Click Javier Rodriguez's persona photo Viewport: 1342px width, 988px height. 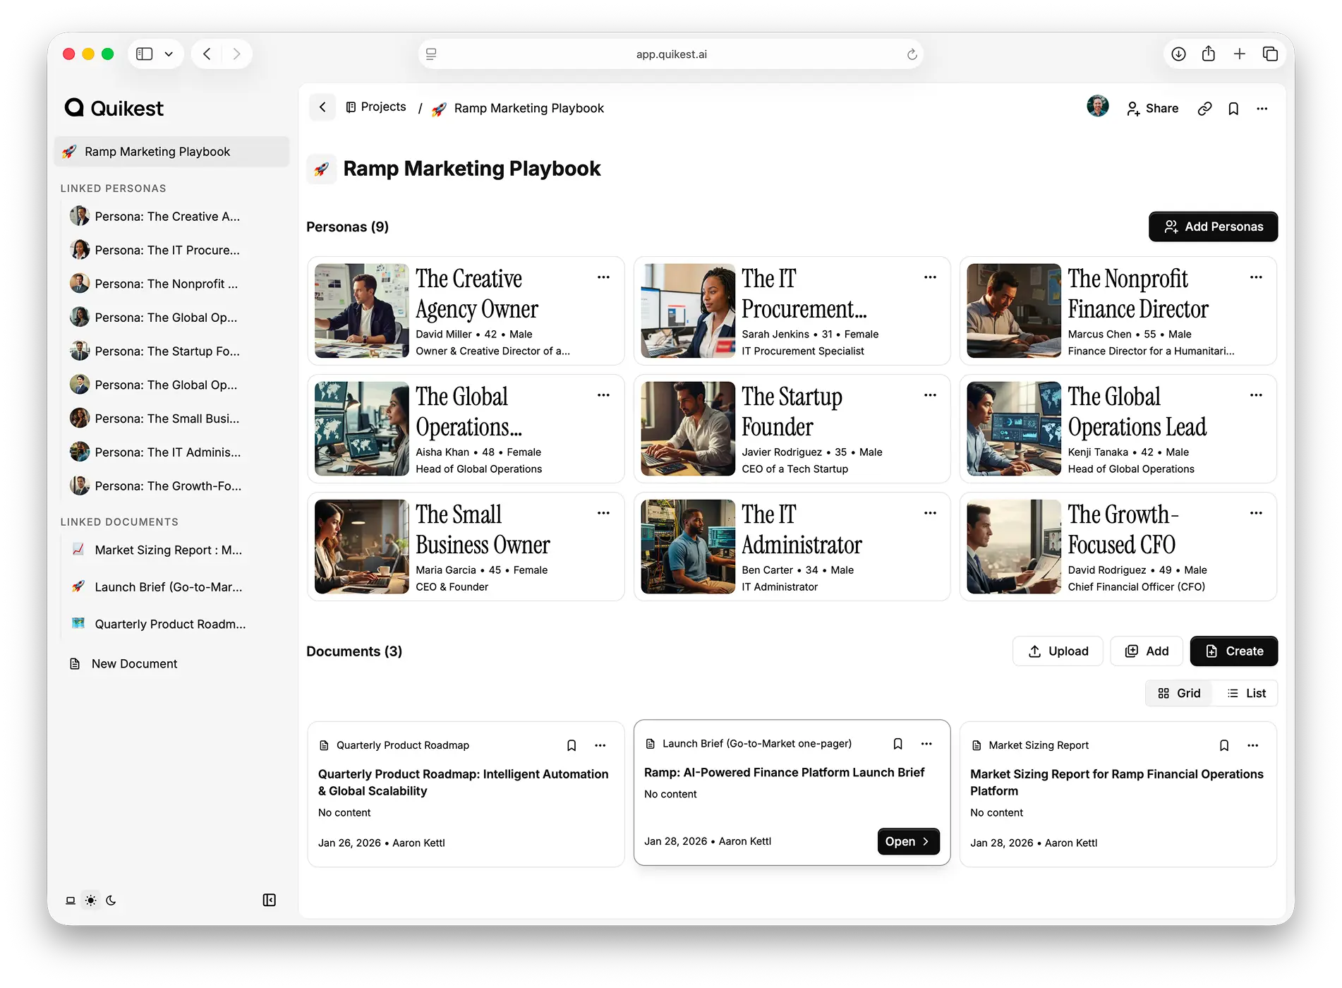tap(688, 429)
